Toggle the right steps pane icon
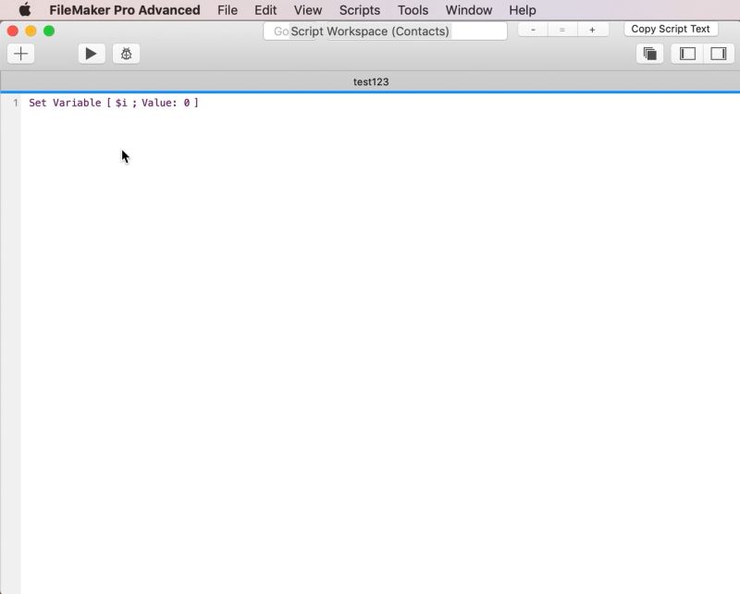Image resolution: width=740 pixels, height=594 pixels. click(719, 54)
